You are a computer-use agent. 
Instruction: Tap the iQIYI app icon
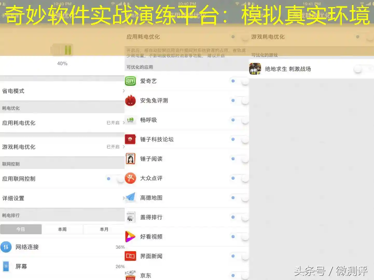[x=130, y=81]
